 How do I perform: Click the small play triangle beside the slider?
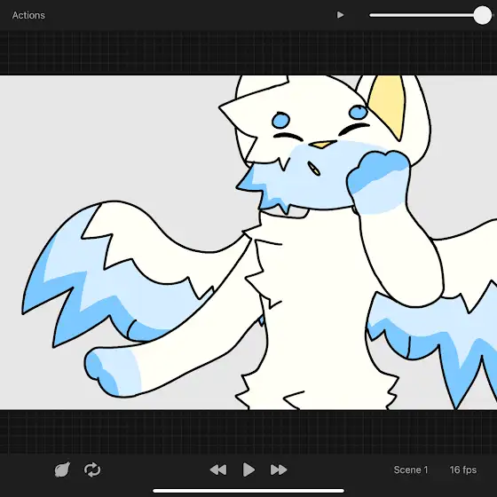point(340,15)
